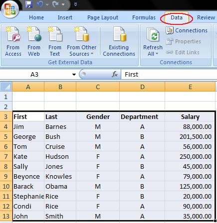This screenshot has width=217, height=223.
Task: Switch to the Insert tab
Action: [x=65, y=17]
